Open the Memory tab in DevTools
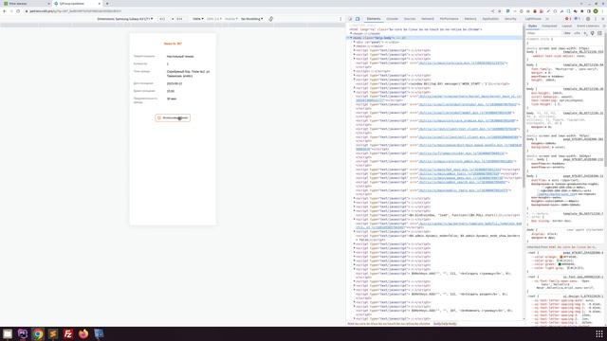Screen dimensions: 607x341 coord(470,19)
